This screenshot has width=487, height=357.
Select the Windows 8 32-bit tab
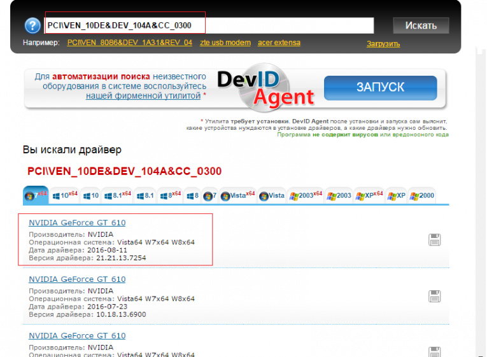coord(192,195)
